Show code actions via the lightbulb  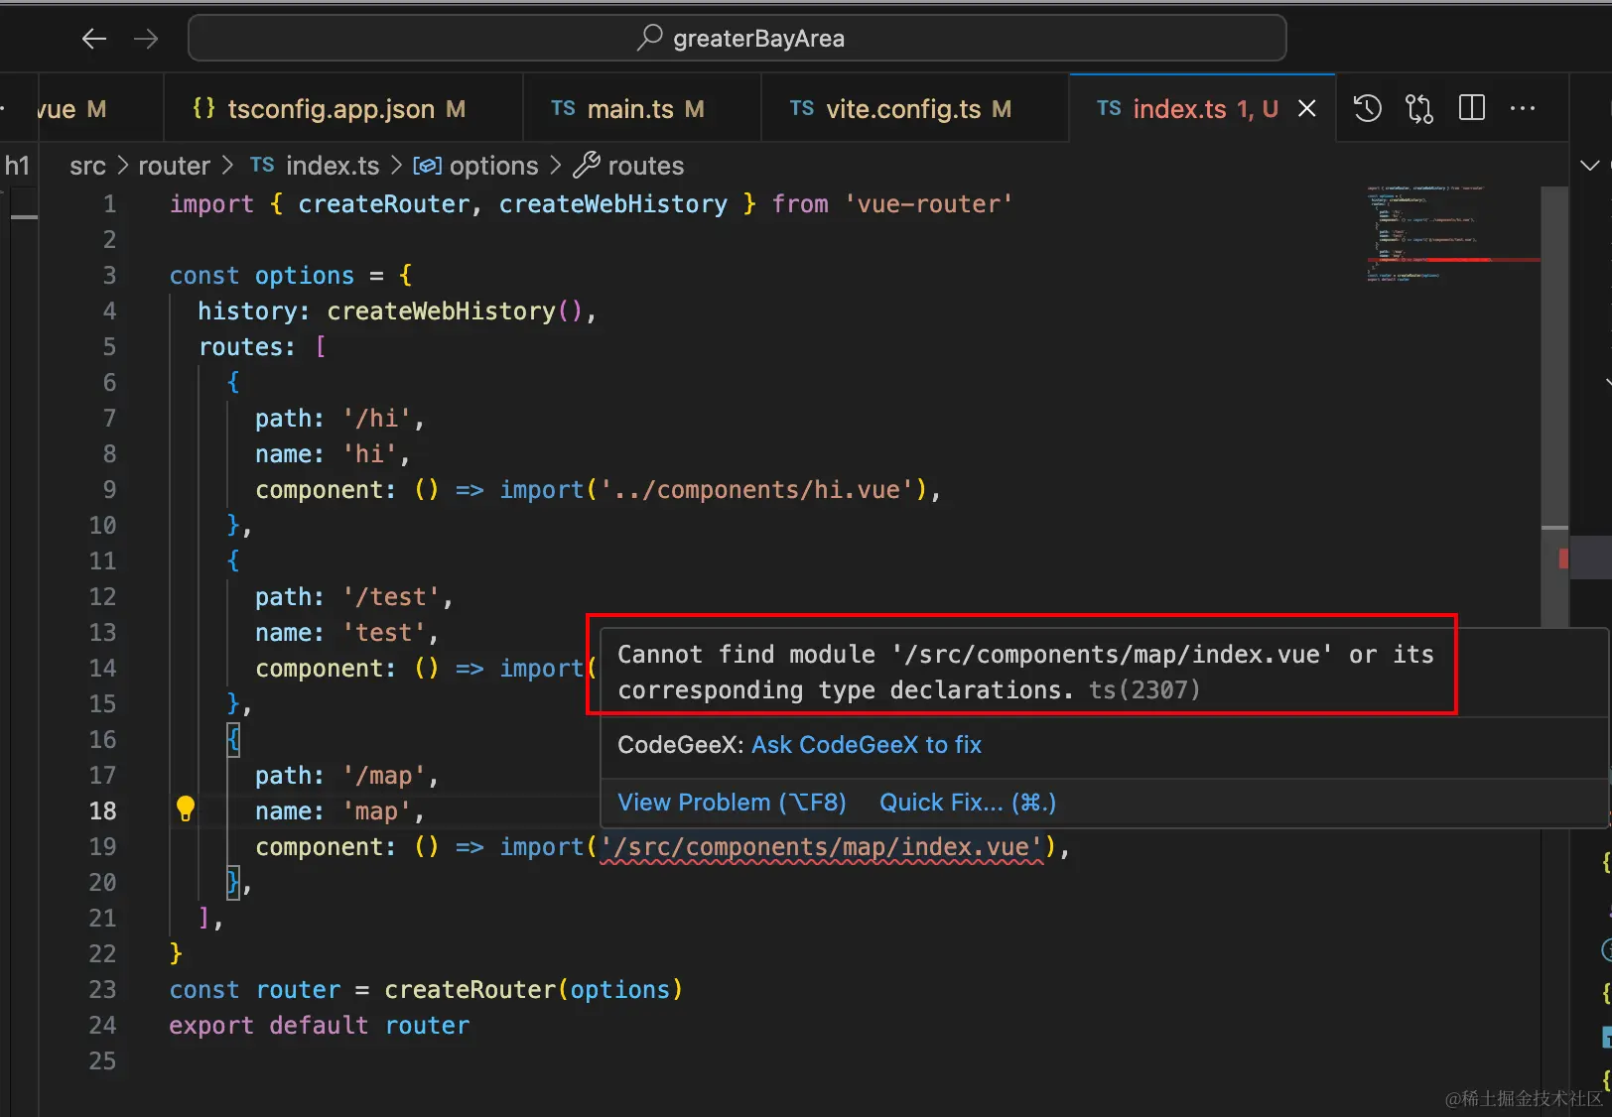pos(186,809)
